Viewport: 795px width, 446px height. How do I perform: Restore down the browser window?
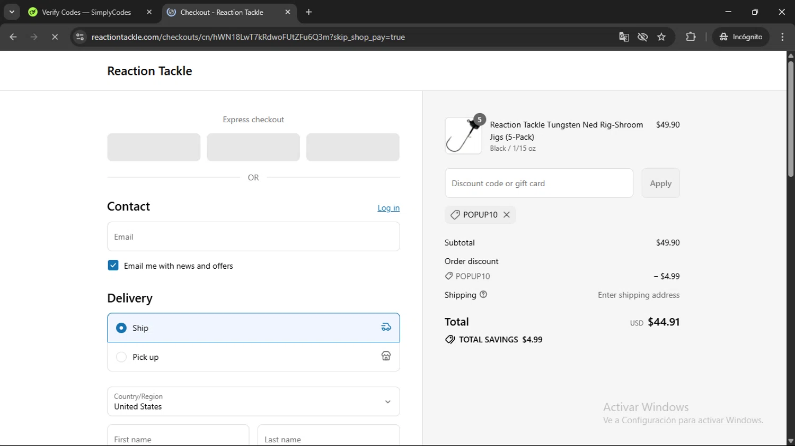click(755, 12)
